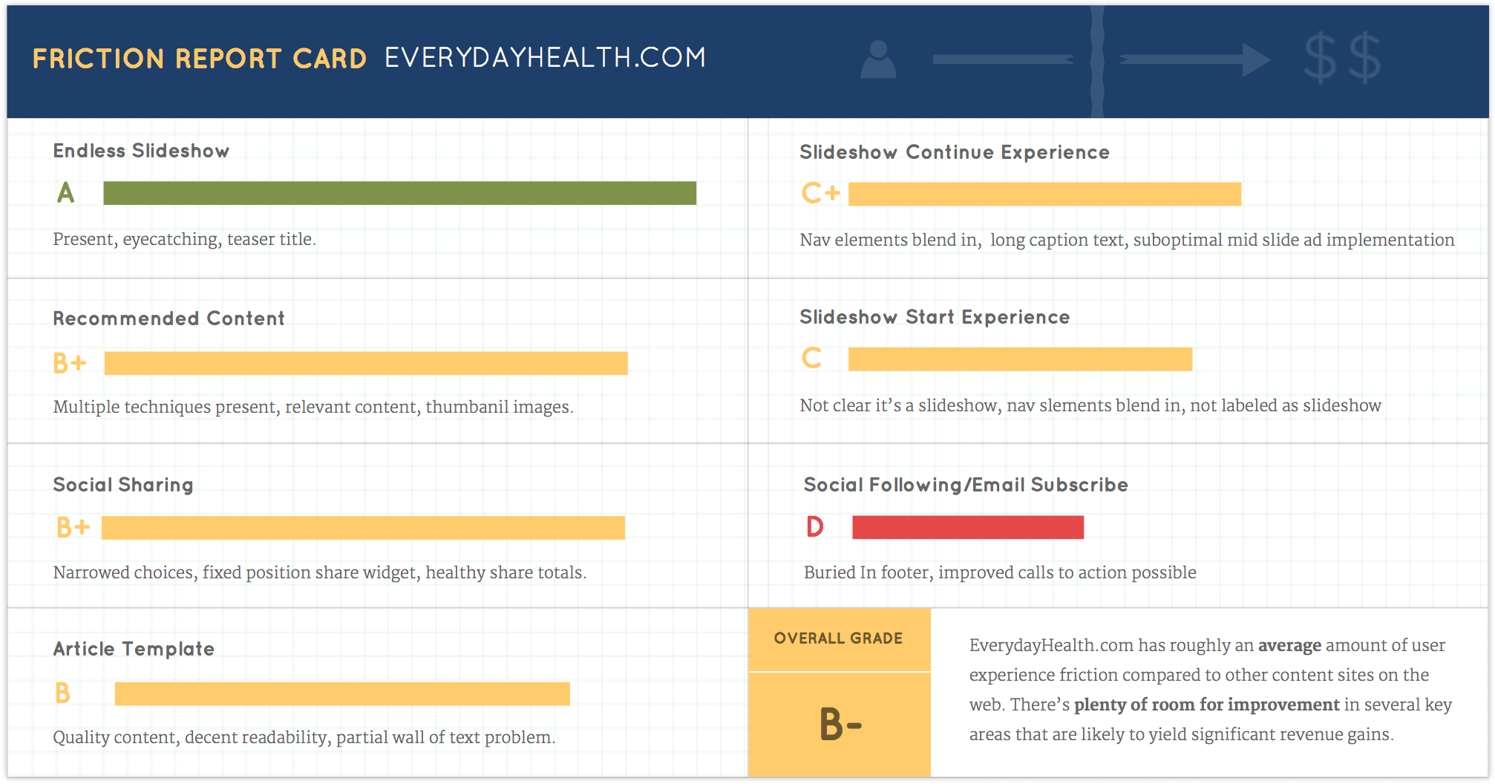
Task: Click 'Buried In footer' description text
Action: tap(1000, 572)
